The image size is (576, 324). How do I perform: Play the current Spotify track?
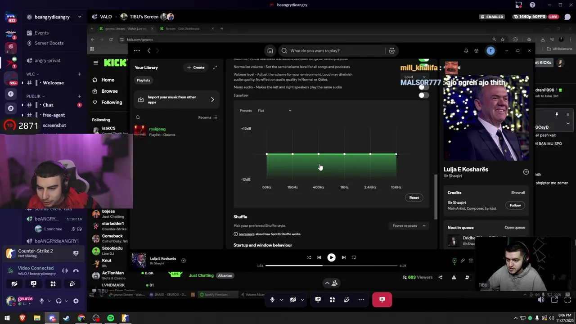331,257
